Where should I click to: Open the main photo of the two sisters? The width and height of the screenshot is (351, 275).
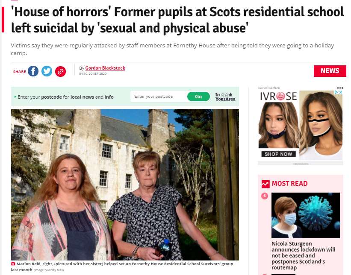pyautogui.click(x=125, y=184)
